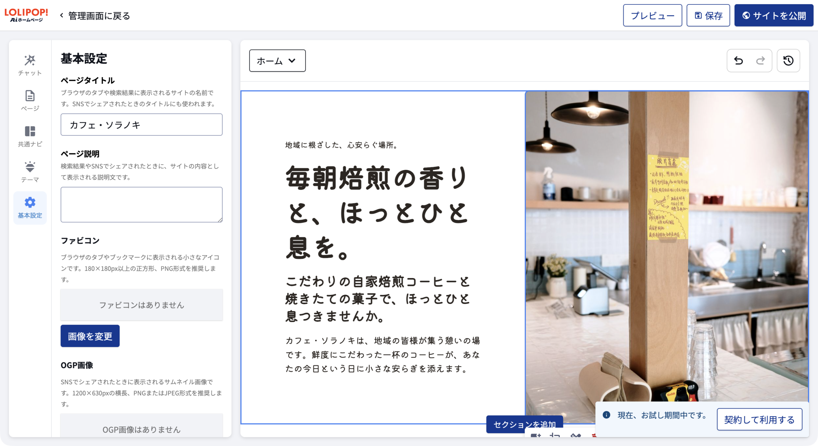The image size is (818, 446).
Task: Click the OGP画像 section label
Action: (x=77, y=365)
